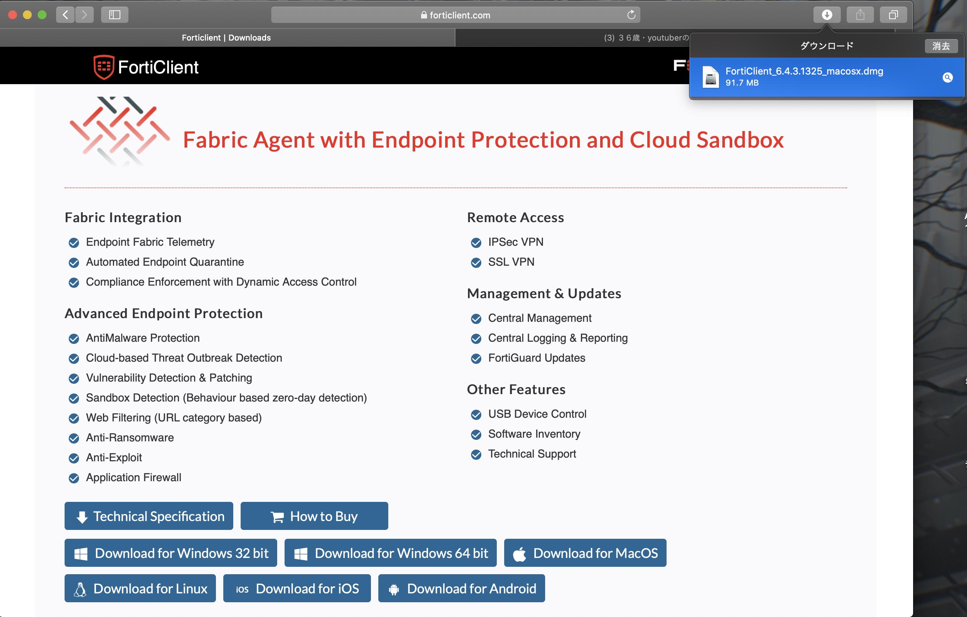
Task: Click Central Logging & Reporting text
Action: coord(558,338)
